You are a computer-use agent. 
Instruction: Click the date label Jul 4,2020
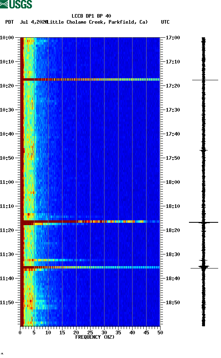tap(34, 22)
